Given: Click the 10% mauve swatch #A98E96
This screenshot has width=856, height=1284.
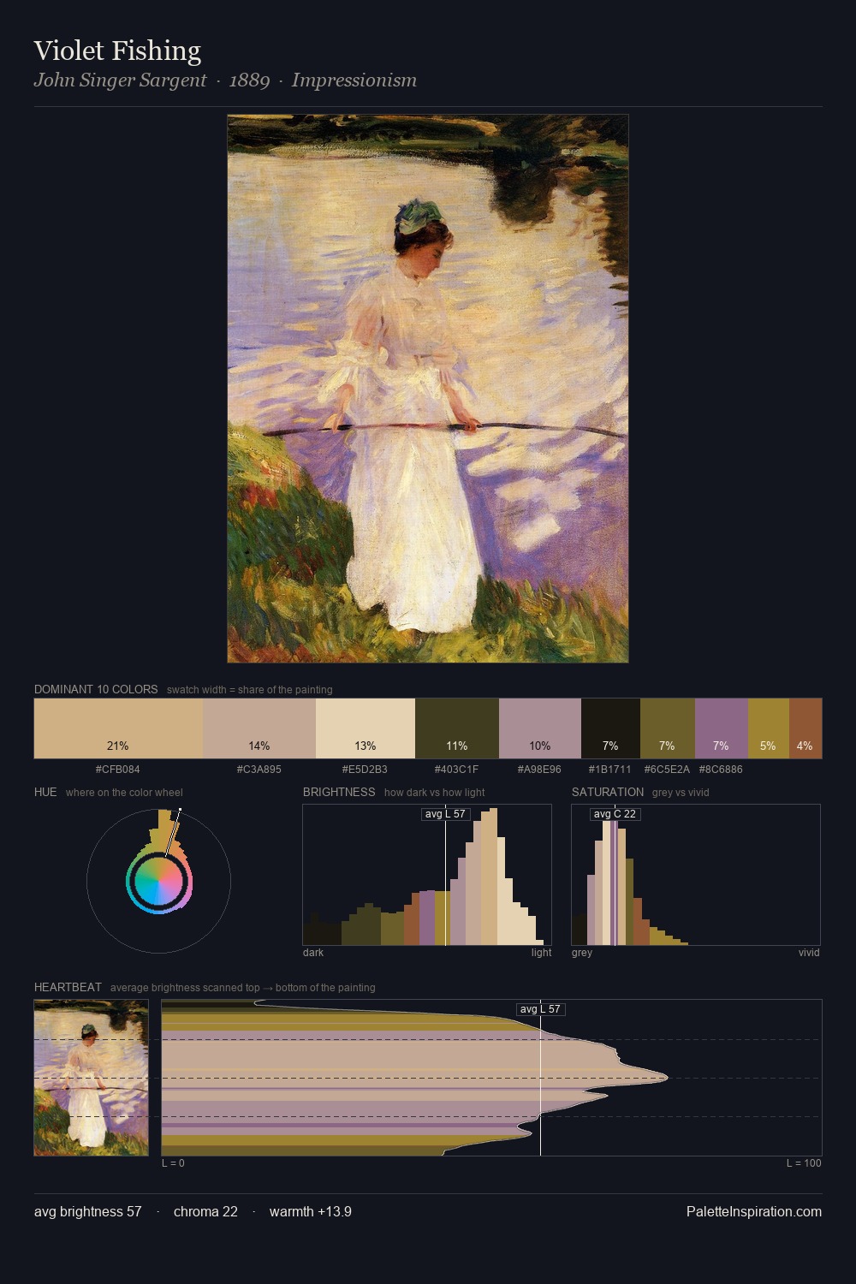Looking at the screenshot, I should tap(540, 728).
